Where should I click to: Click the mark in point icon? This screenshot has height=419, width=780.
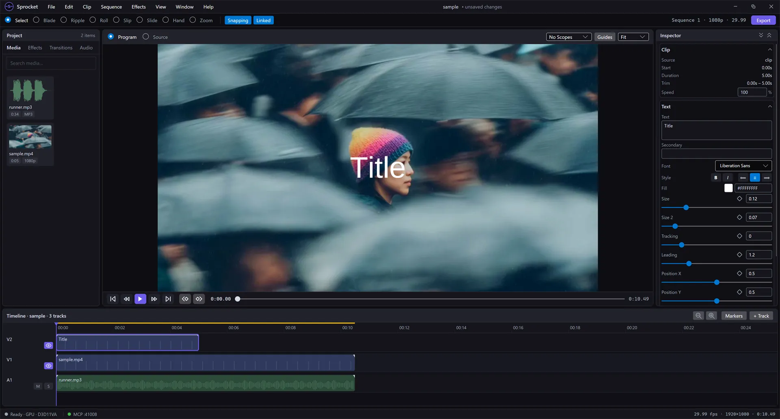pyautogui.click(x=185, y=299)
